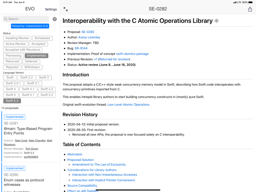This screenshot has width=256, height=192.
Task: Tap the Filtered by: Implemented (5.3) banner
Action: [x=30, y=26]
